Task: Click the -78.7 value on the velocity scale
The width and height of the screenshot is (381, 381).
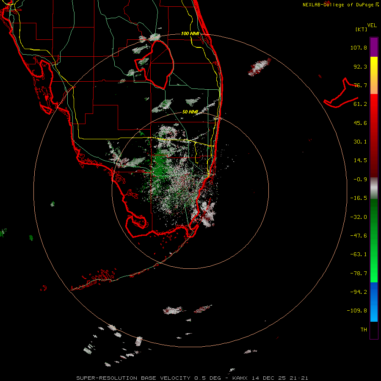Action: 359,273
